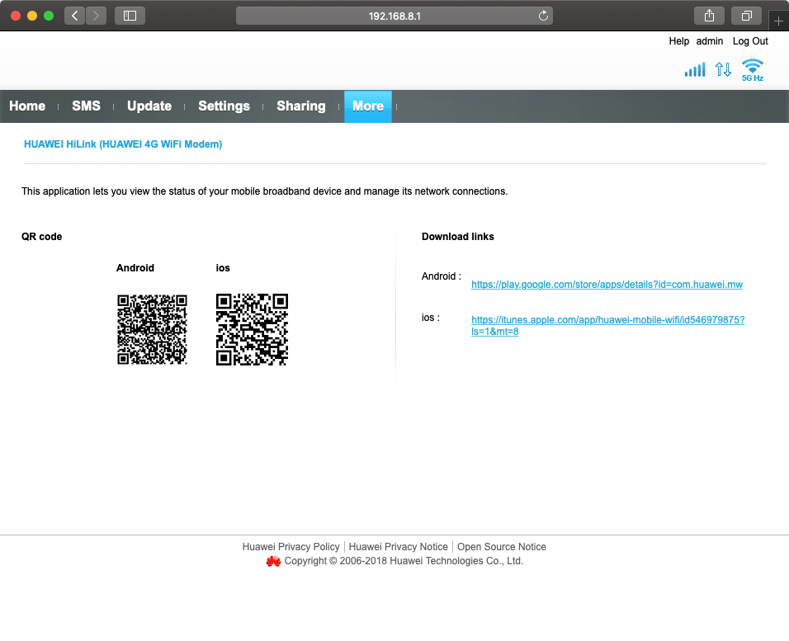Go back with Safari's back arrow
This screenshot has width=789, height=641.
click(x=74, y=16)
